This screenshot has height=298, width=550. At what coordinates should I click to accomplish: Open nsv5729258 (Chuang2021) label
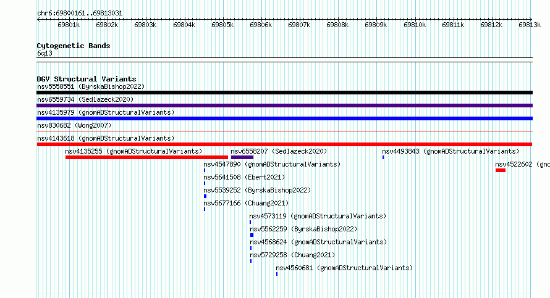(292, 255)
